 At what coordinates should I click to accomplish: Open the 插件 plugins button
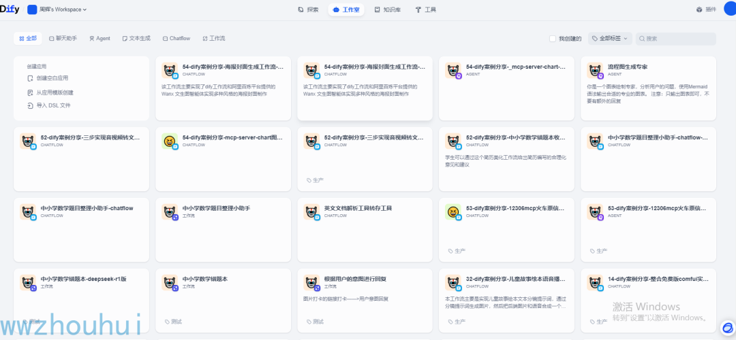click(707, 10)
